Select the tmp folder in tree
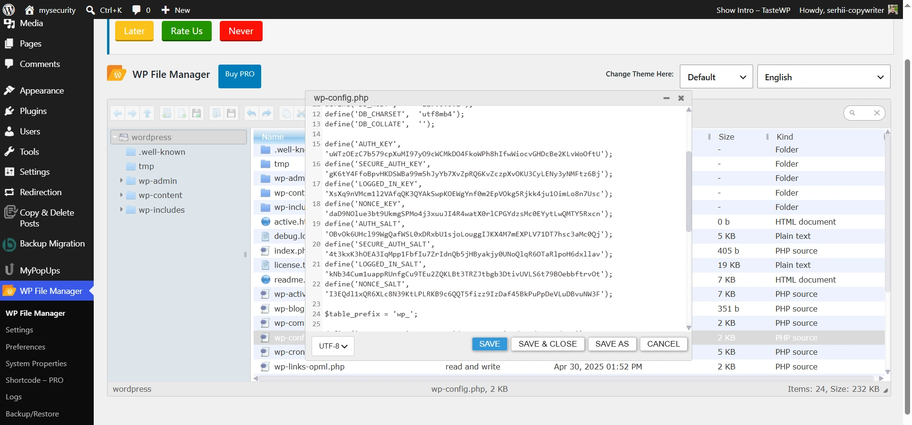 [x=146, y=166]
